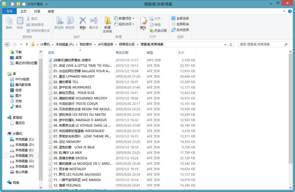295x192 pixels.
Task: Select Local Disk (G:) in sidebar
Action: point(22,161)
